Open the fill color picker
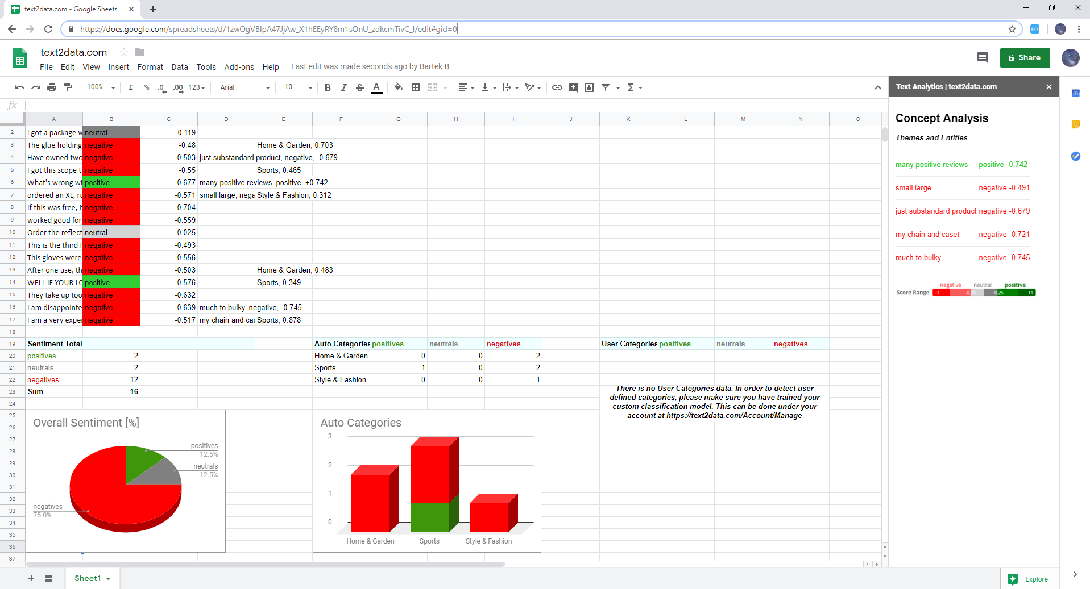 coord(399,87)
